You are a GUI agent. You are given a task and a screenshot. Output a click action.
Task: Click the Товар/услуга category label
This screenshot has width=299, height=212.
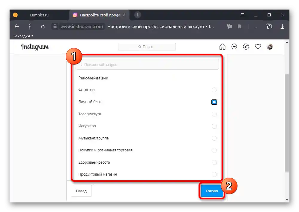coord(90,114)
